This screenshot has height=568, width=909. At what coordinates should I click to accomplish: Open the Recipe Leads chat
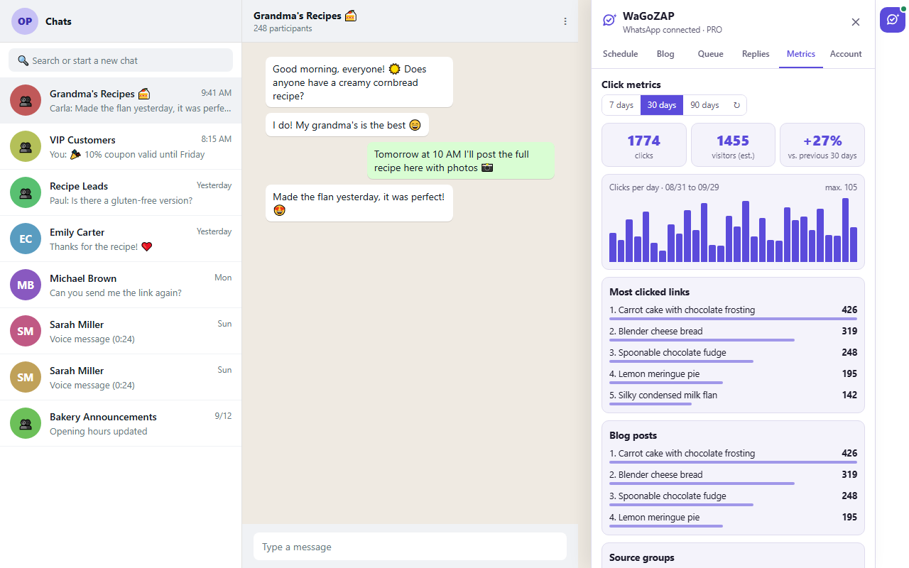pos(121,192)
